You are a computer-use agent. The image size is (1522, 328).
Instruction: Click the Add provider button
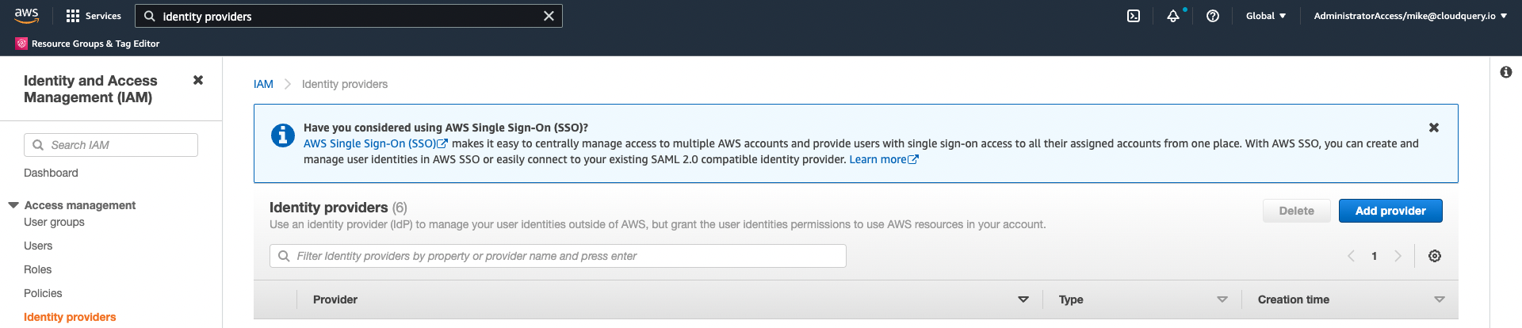[x=1390, y=211]
